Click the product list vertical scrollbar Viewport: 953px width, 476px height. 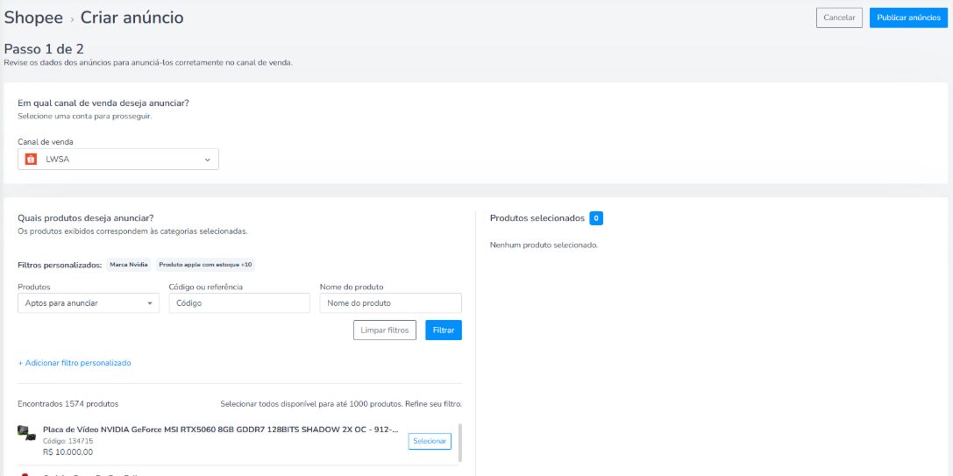tap(459, 443)
